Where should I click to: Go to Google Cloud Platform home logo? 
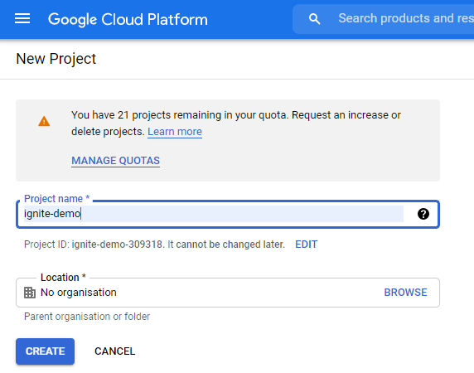128,19
